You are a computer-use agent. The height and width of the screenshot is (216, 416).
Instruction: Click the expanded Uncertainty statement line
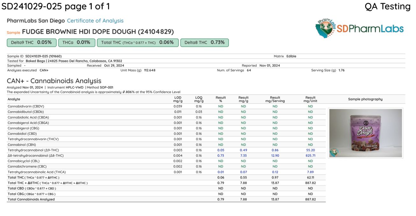(x=94, y=92)
